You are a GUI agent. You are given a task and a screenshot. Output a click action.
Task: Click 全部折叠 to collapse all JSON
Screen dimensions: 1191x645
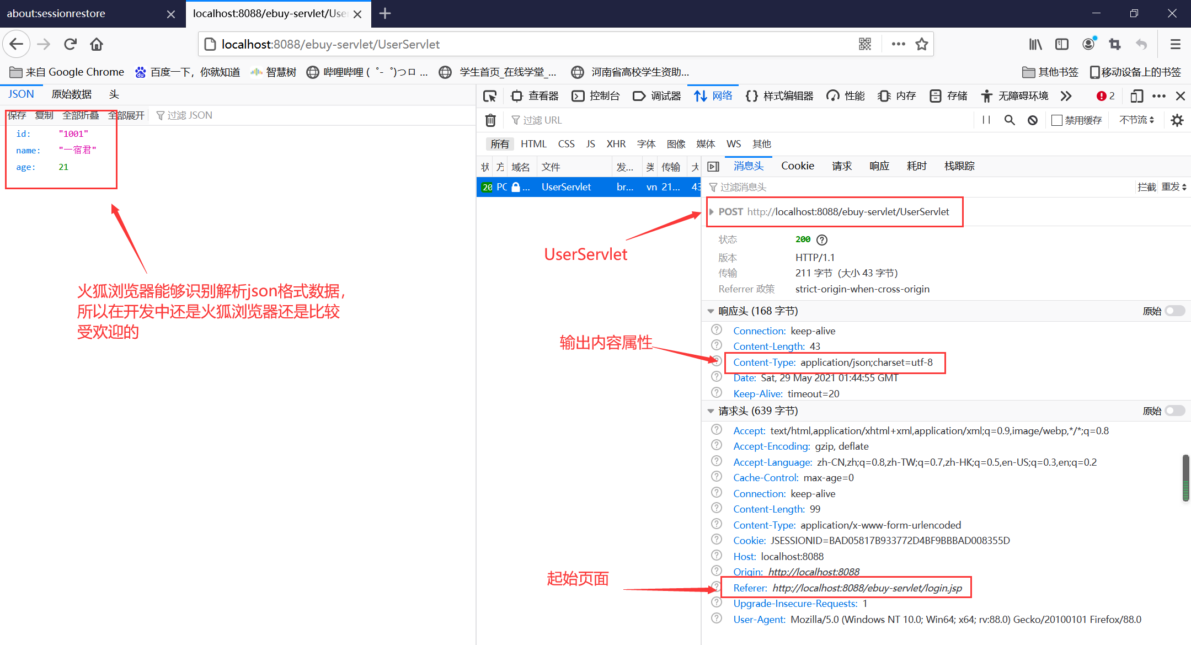tap(81, 115)
